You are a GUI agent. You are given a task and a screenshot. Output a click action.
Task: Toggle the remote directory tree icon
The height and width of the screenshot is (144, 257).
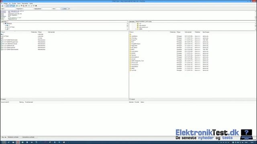pyautogui.click(x=12, y=6)
